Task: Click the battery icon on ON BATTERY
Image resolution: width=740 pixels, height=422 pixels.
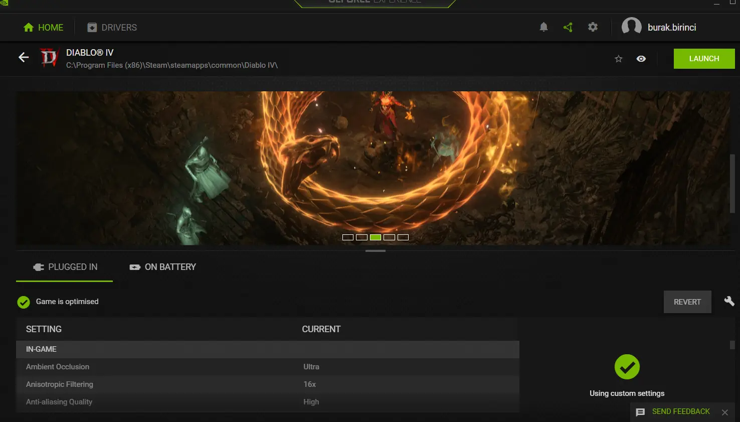Action: (135, 267)
